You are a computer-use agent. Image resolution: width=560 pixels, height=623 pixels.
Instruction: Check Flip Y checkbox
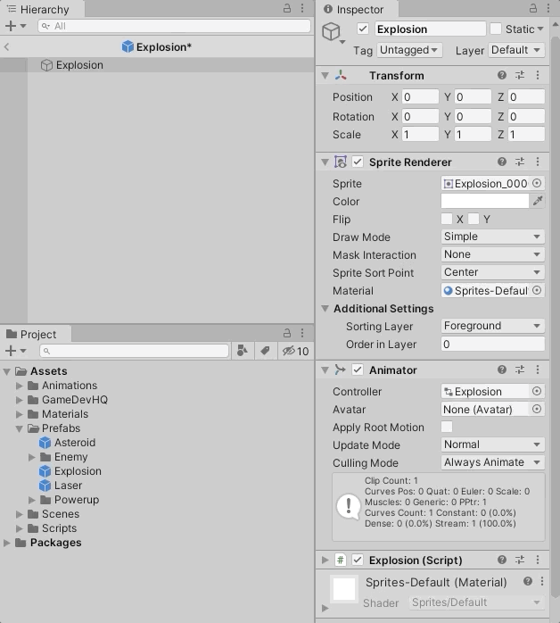click(474, 219)
